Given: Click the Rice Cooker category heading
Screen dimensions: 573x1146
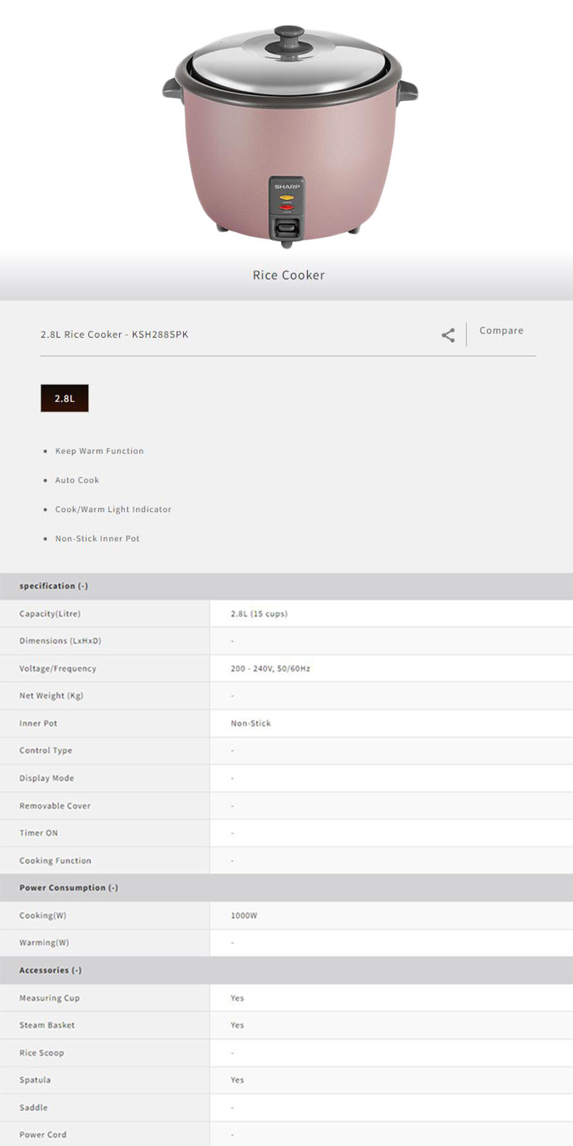Looking at the screenshot, I should (x=288, y=275).
